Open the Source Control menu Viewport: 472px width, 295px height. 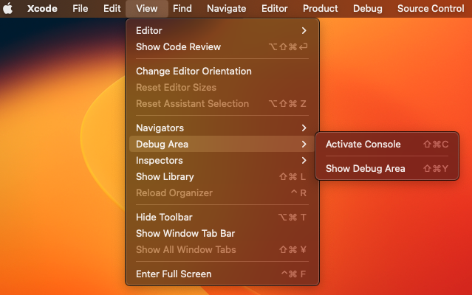[x=431, y=8]
